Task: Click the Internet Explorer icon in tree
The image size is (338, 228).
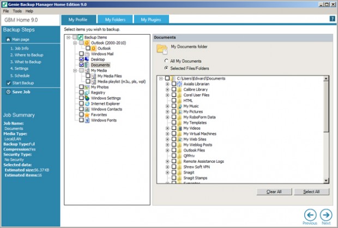Action: [87, 103]
